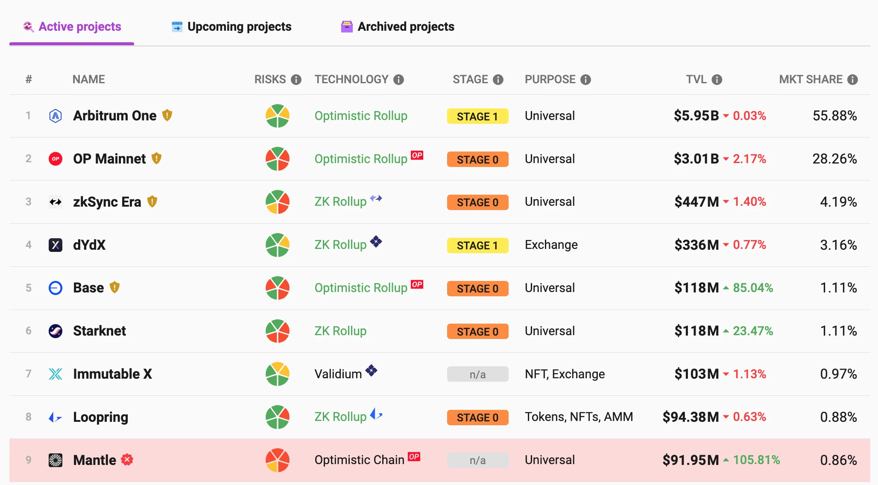878x485 pixels.
Task: Click the Purpose column info icon
Action: [585, 80]
